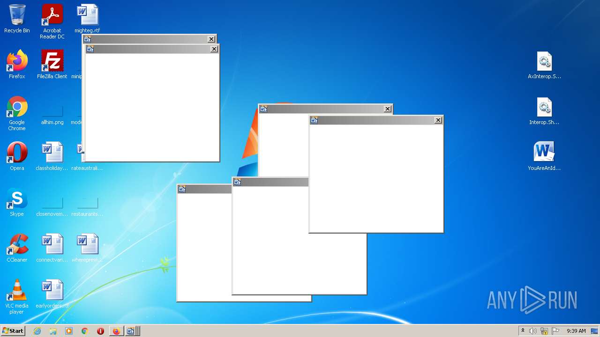Open Windows Media Player taskbar icon
This screenshot has height=337, width=600.
click(x=69, y=331)
